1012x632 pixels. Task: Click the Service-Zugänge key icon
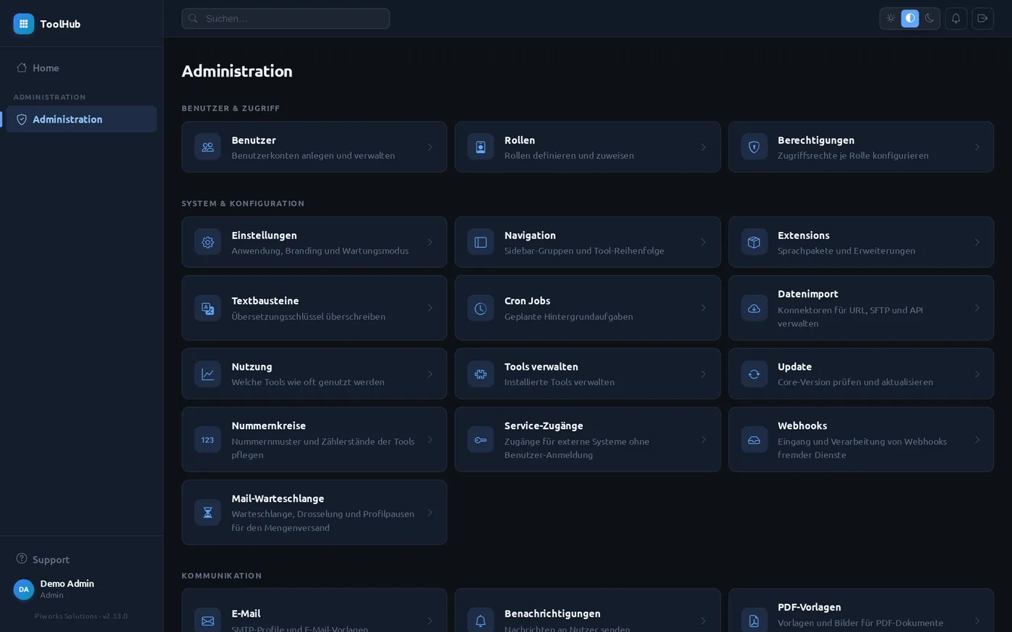tap(481, 440)
